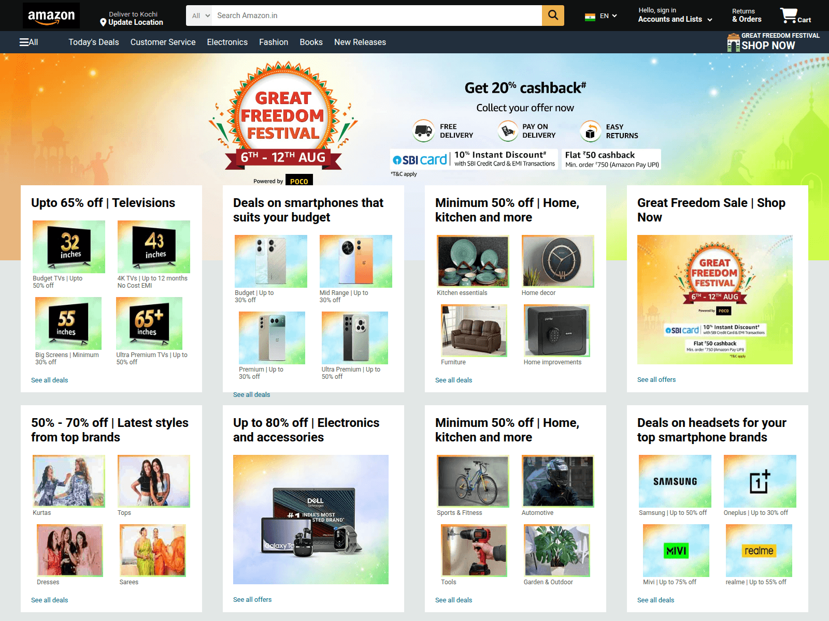The image size is (829, 621).
Task: Open Budget smartphones up to 30% off
Action: tap(271, 261)
